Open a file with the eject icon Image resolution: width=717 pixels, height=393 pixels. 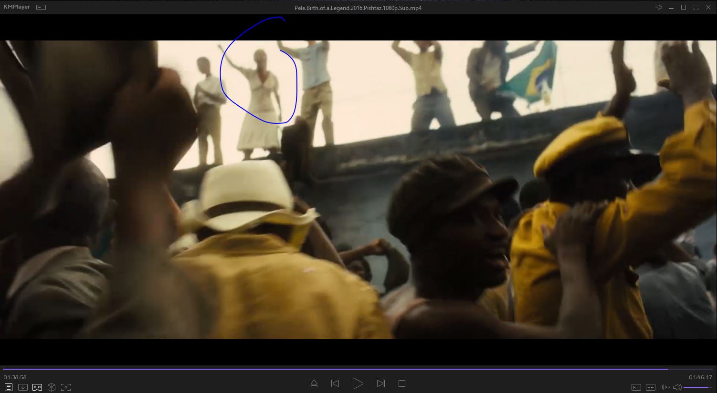pyautogui.click(x=314, y=383)
